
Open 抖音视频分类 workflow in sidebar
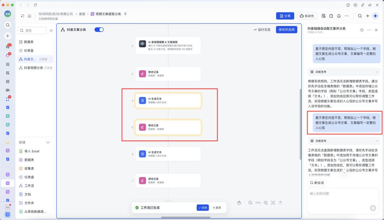33,68
